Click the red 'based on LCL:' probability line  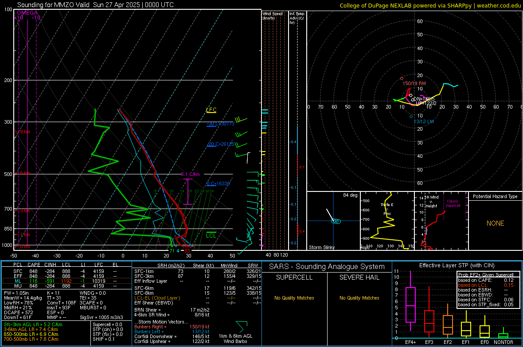[486, 285]
